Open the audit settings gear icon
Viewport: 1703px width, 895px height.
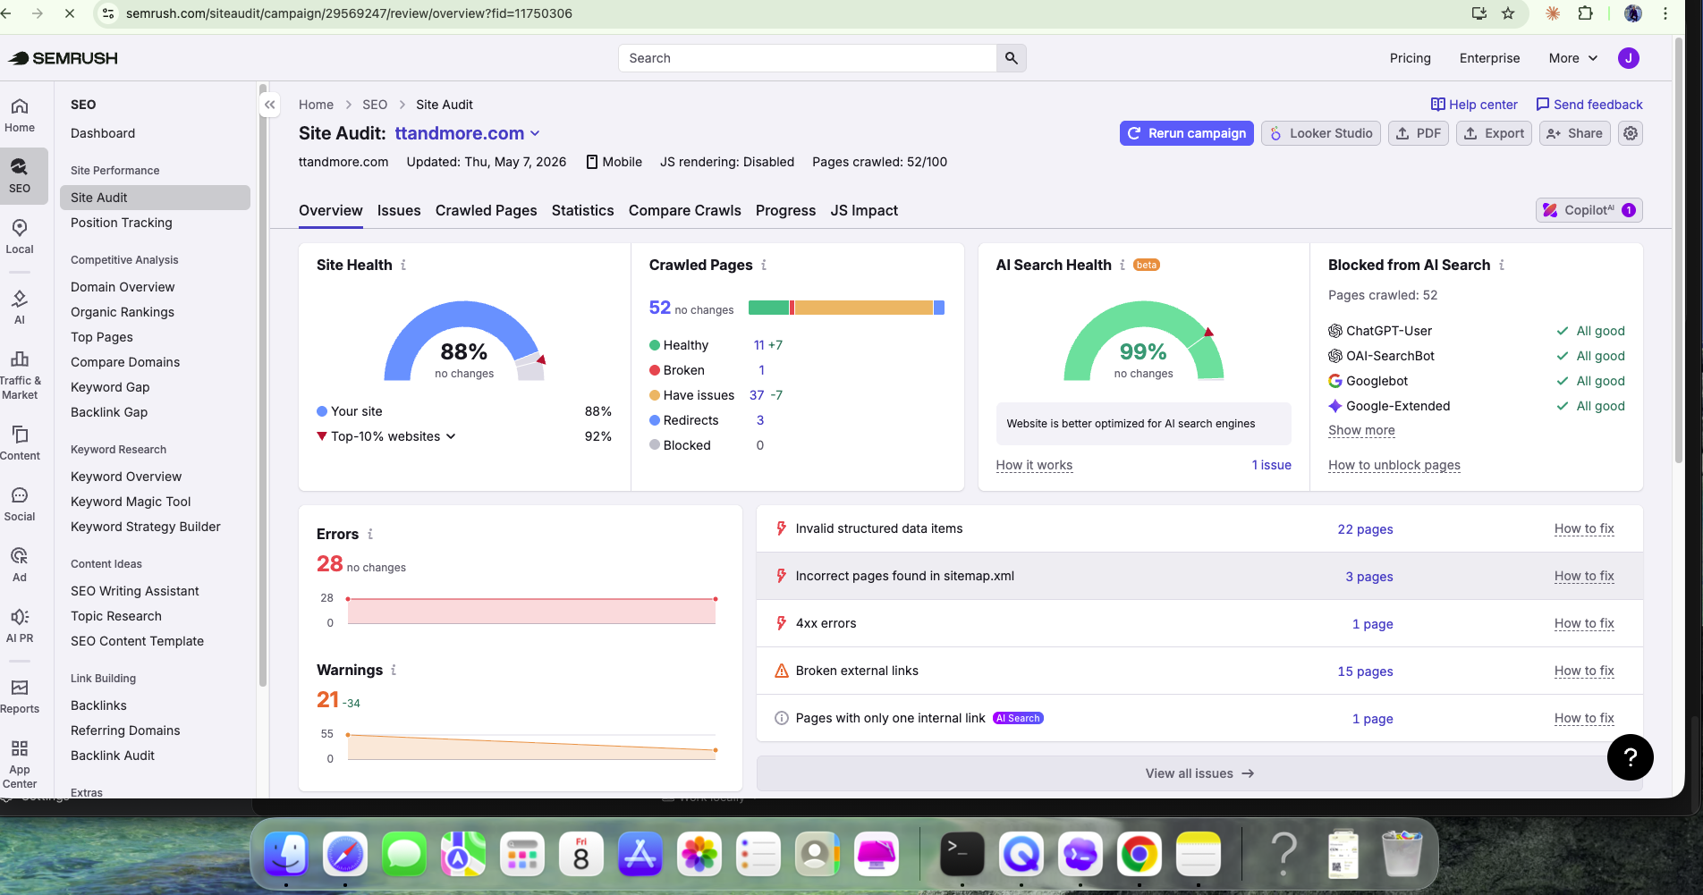point(1631,133)
